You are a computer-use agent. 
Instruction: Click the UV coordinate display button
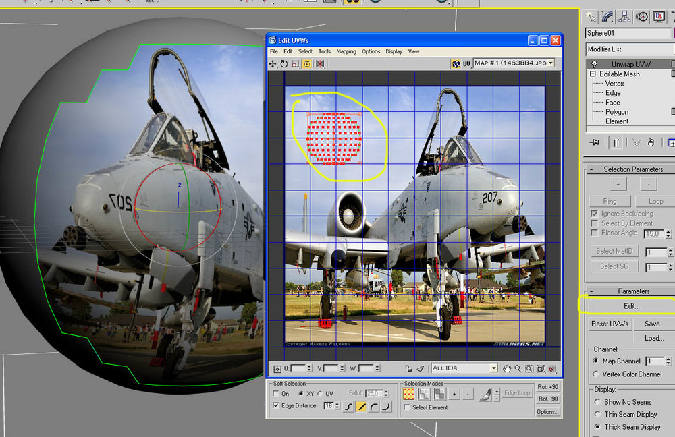(466, 63)
